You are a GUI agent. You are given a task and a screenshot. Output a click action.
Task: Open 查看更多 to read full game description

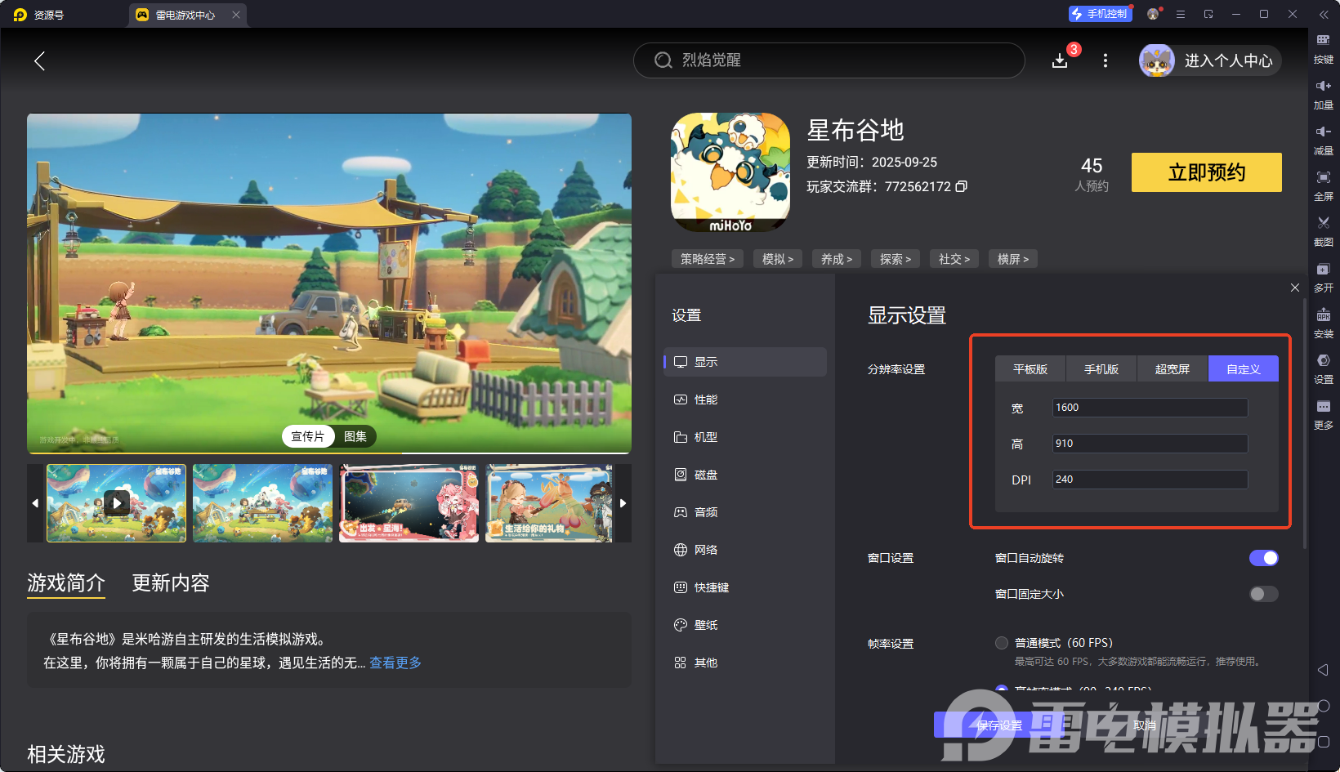click(x=395, y=663)
